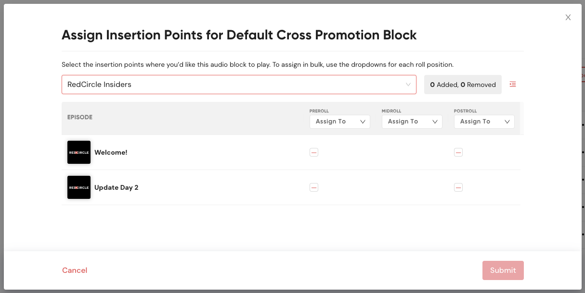Toggle postroll checkbox for Welcome! episode

point(458,152)
